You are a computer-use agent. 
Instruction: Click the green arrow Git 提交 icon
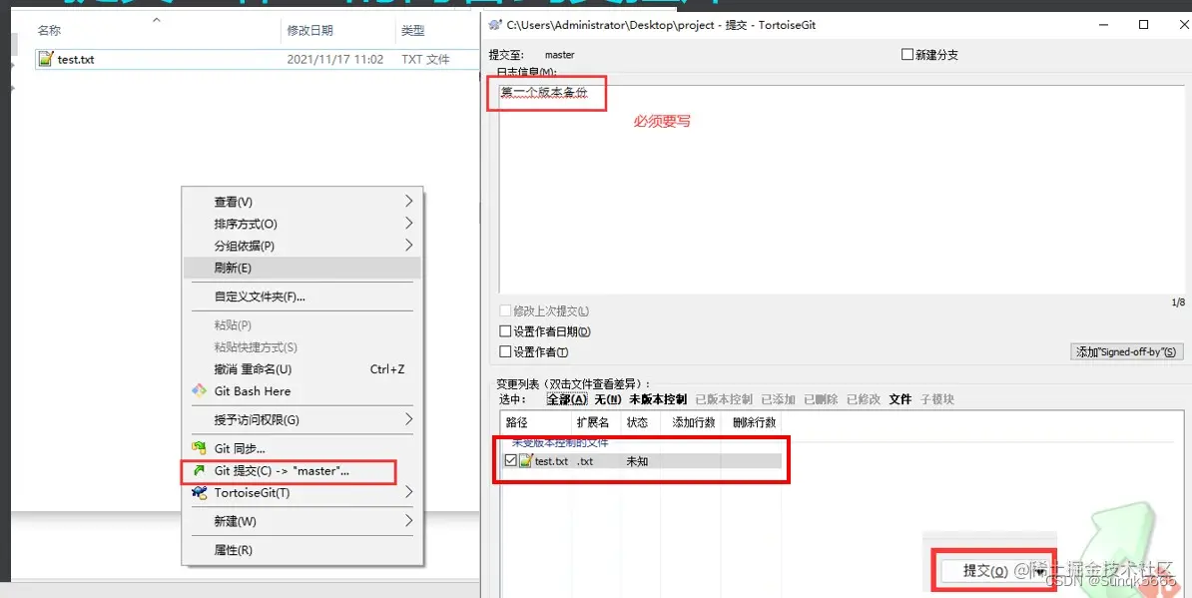198,469
